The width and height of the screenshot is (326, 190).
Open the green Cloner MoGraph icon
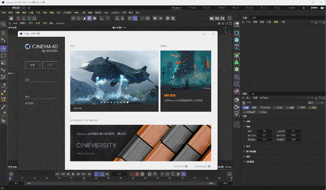click(x=237, y=62)
